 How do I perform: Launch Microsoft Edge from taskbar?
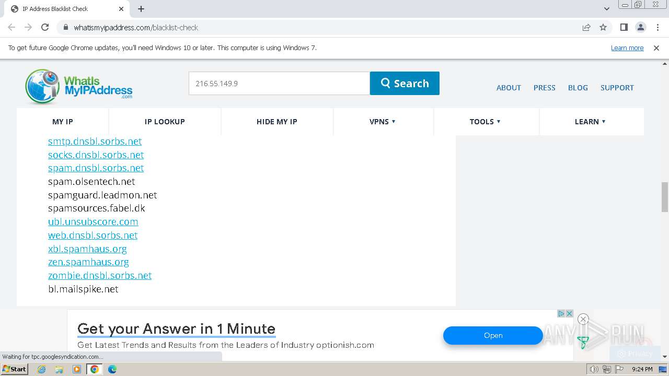click(x=112, y=369)
